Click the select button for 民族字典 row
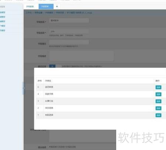The image size is (166, 150). coord(158,94)
